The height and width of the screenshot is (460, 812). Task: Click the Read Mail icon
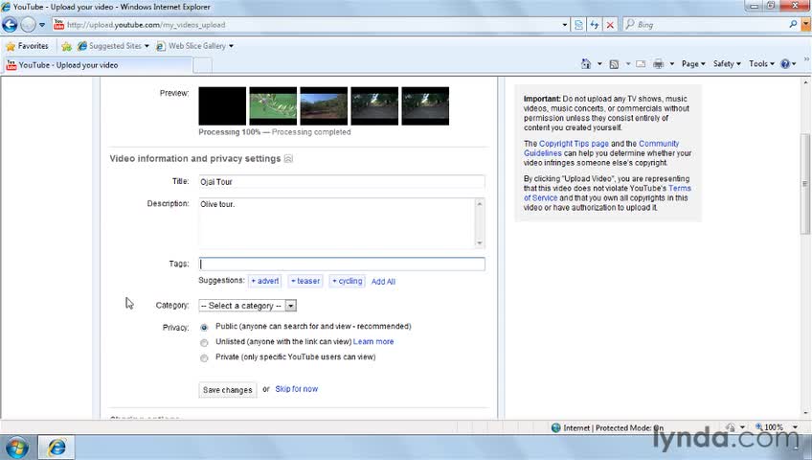tap(641, 64)
